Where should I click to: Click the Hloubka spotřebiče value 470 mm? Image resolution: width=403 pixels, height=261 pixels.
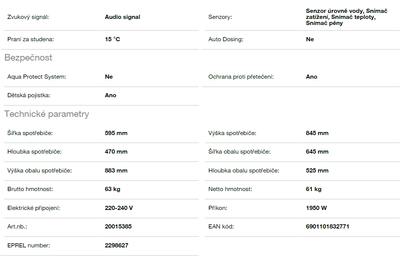click(x=116, y=152)
